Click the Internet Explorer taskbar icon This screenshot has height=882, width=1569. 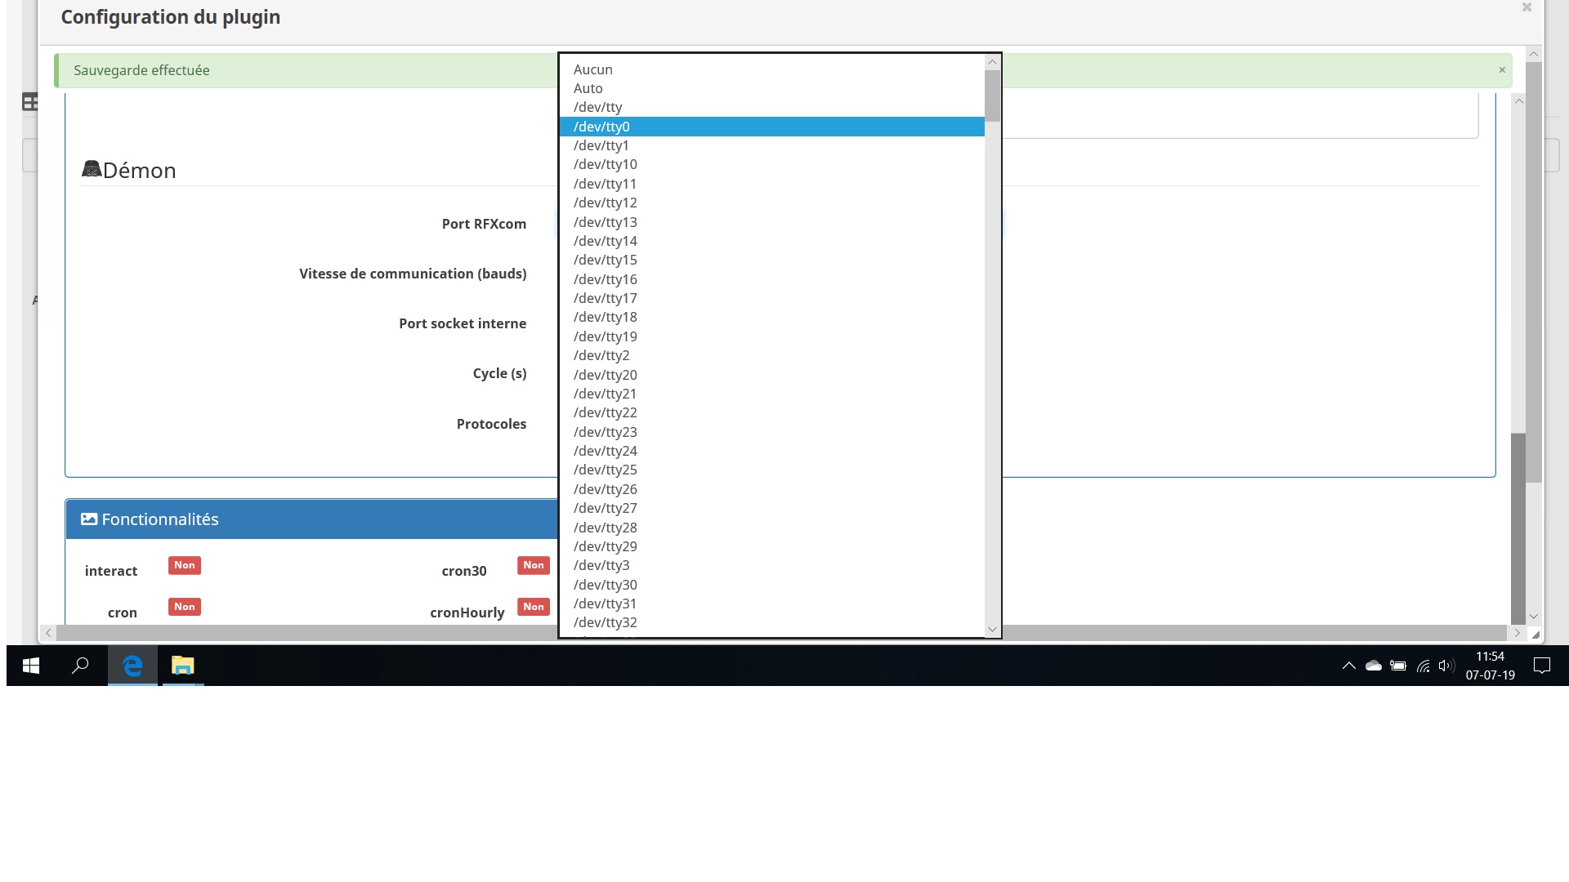pyautogui.click(x=132, y=666)
